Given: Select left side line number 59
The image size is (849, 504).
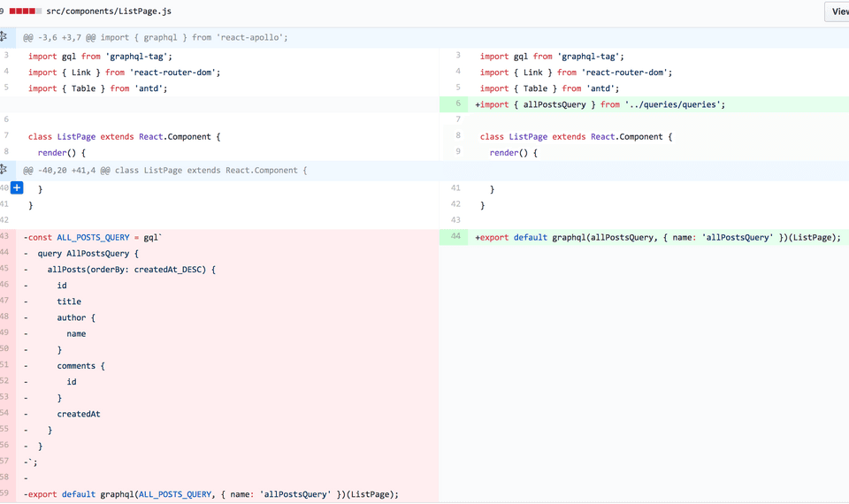Looking at the screenshot, I should 5,493.
